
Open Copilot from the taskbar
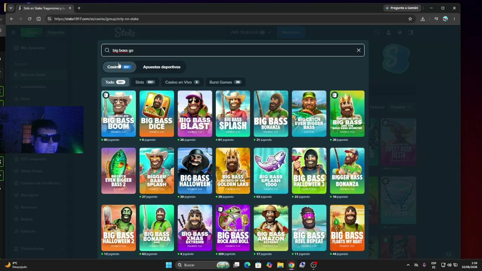[269, 265]
